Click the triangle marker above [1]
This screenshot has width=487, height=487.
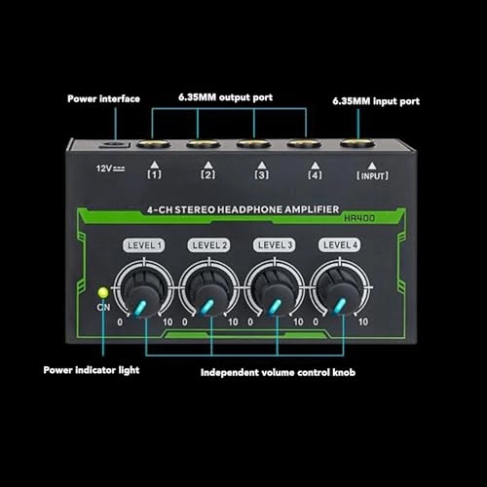coord(155,165)
